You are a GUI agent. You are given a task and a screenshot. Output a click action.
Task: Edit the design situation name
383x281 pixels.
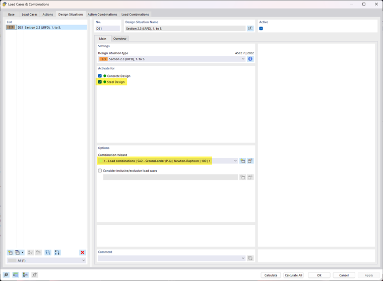coord(250,29)
